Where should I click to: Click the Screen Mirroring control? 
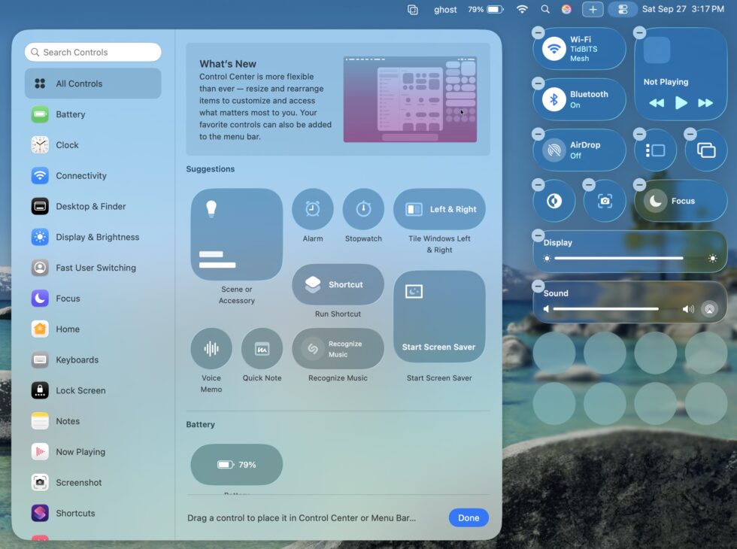705,150
